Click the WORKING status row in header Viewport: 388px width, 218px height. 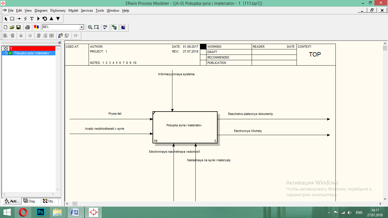pos(229,47)
